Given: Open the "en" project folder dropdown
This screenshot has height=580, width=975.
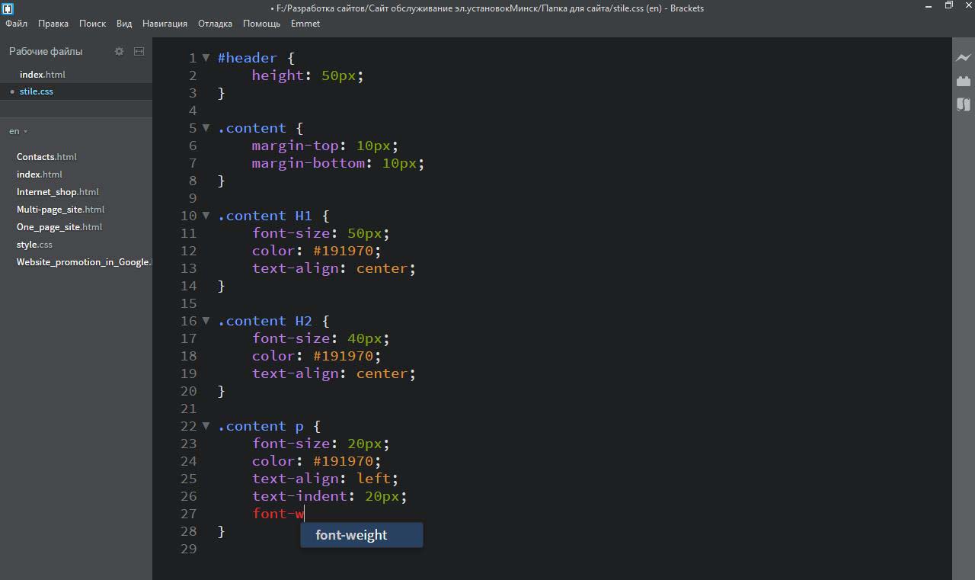Looking at the screenshot, I should pos(18,131).
